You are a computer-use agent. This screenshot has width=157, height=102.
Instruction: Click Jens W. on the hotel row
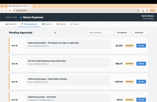pyautogui.click(x=15, y=46)
